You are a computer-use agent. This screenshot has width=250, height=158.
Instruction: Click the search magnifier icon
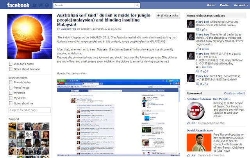coord(137,5)
